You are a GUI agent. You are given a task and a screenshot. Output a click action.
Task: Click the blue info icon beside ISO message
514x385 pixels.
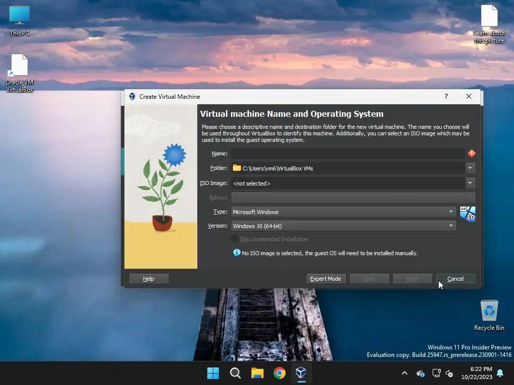click(236, 253)
